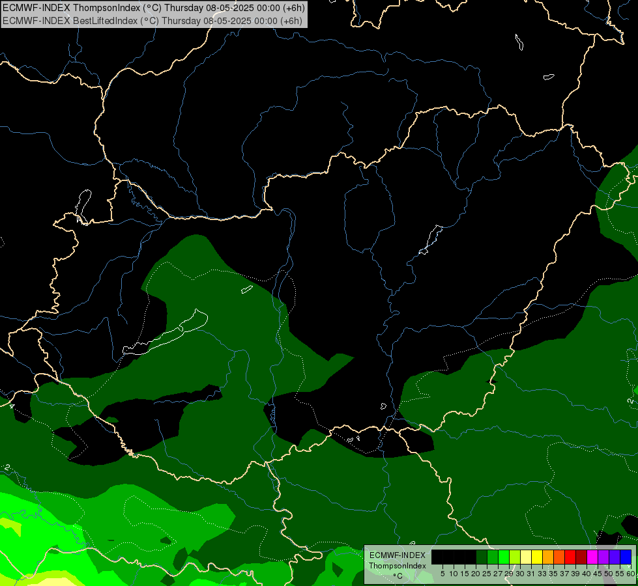Click the legend tick value 20

(x=476, y=574)
